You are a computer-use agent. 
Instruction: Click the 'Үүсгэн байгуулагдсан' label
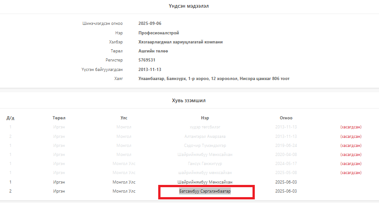pyautogui.click(x=102, y=70)
